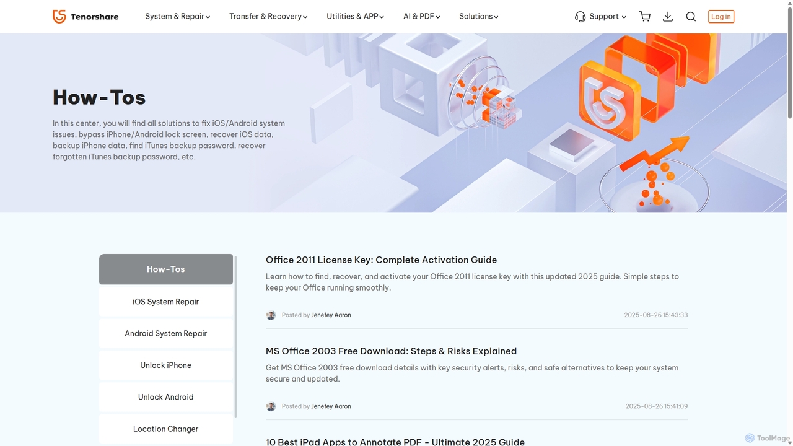Select iOS System Repair category

pos(166,302)
